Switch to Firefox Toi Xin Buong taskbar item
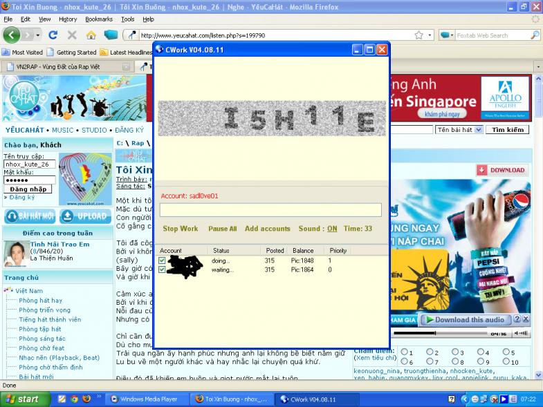 pyautogui.click(x=232, y=399)
